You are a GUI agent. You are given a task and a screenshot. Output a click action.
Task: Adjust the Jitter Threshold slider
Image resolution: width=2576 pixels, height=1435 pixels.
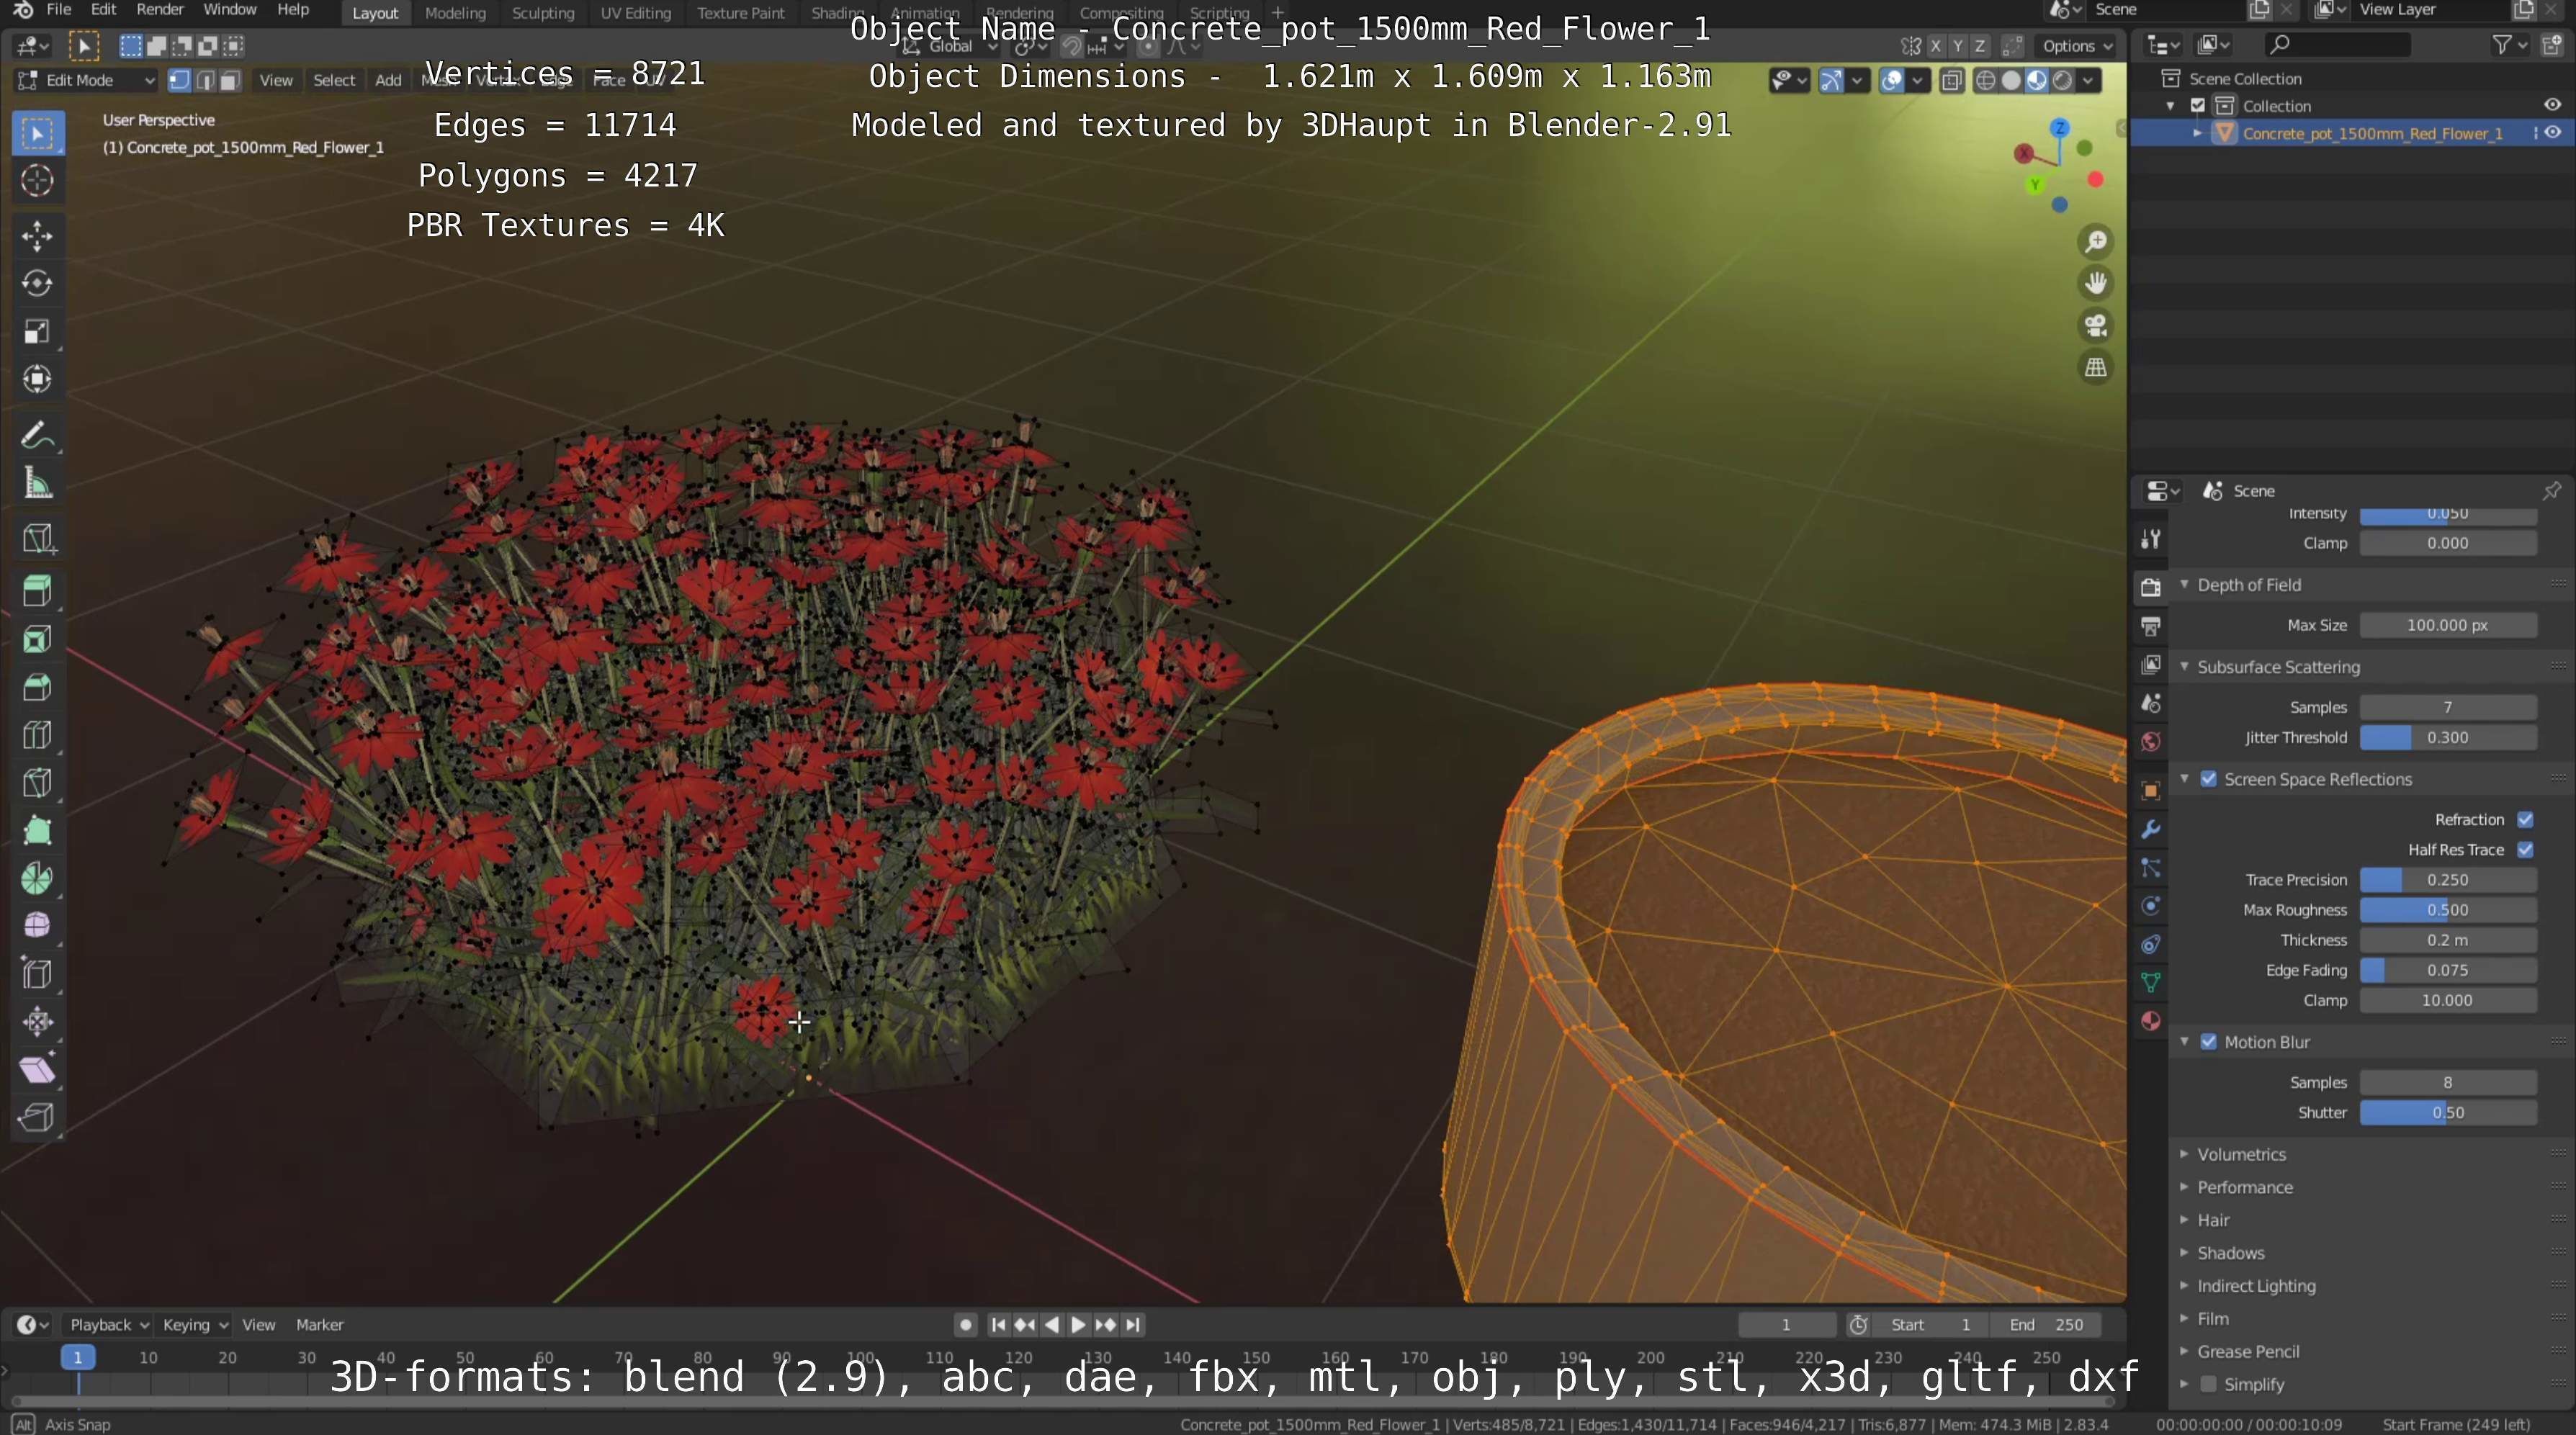click(2447, 737)
